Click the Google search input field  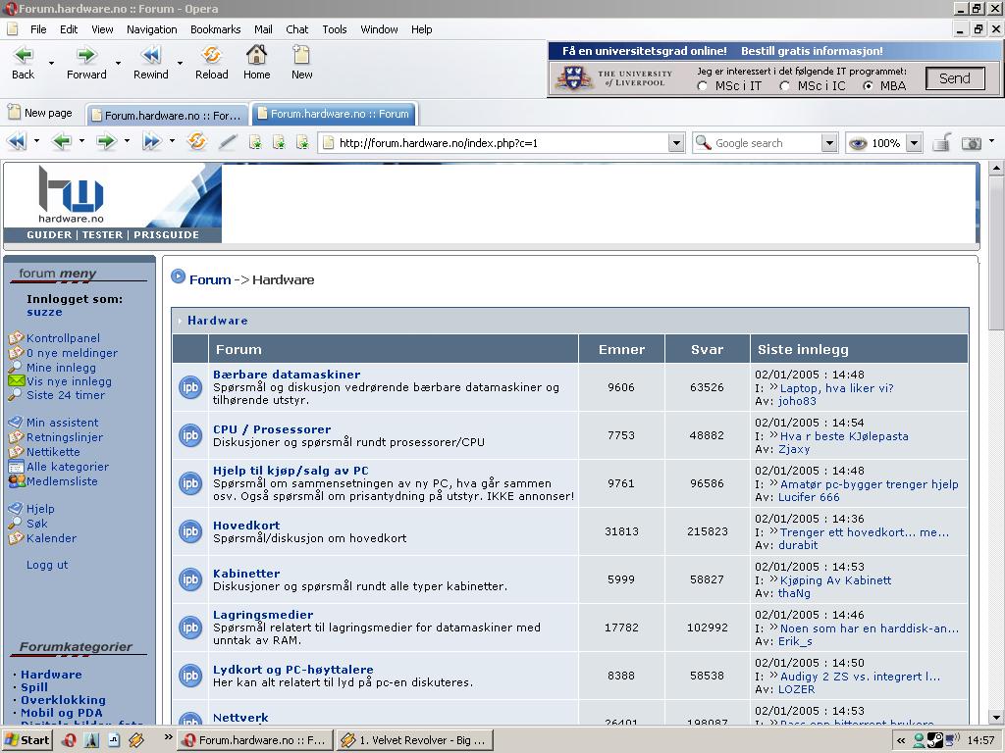pyautogui.click(x=767, y=143)
